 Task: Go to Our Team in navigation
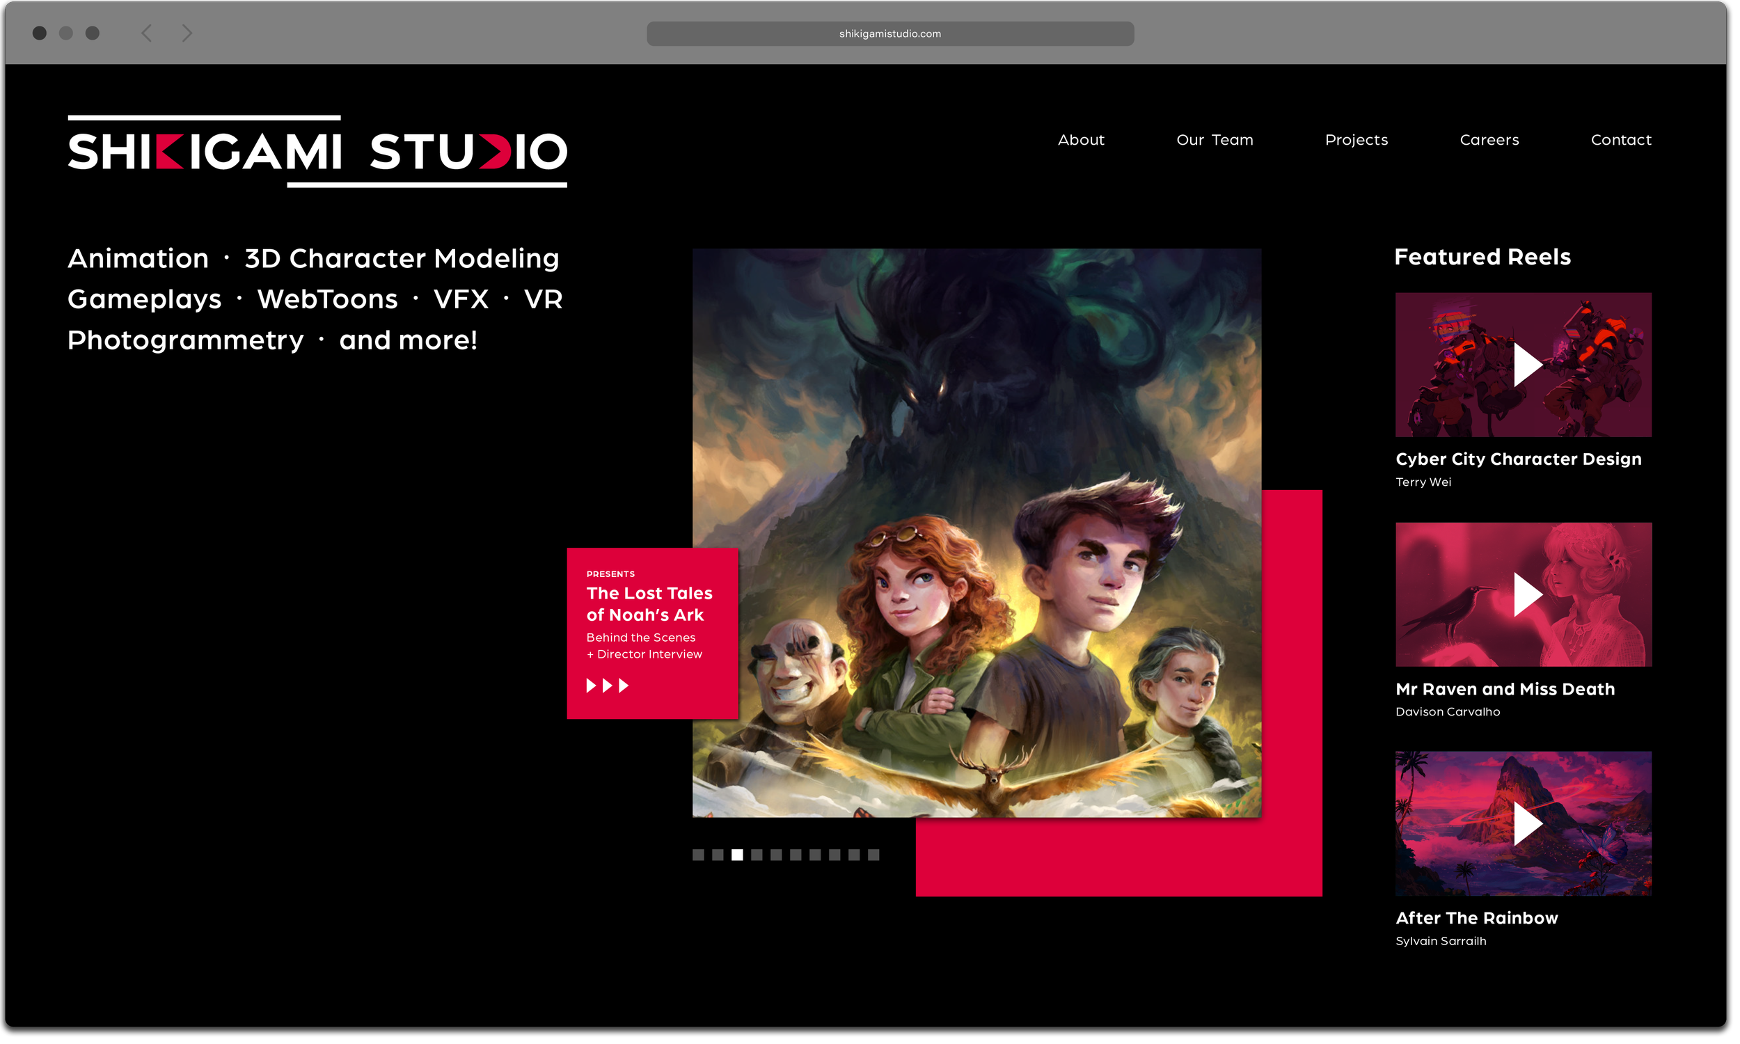[x=1215, y=140]
